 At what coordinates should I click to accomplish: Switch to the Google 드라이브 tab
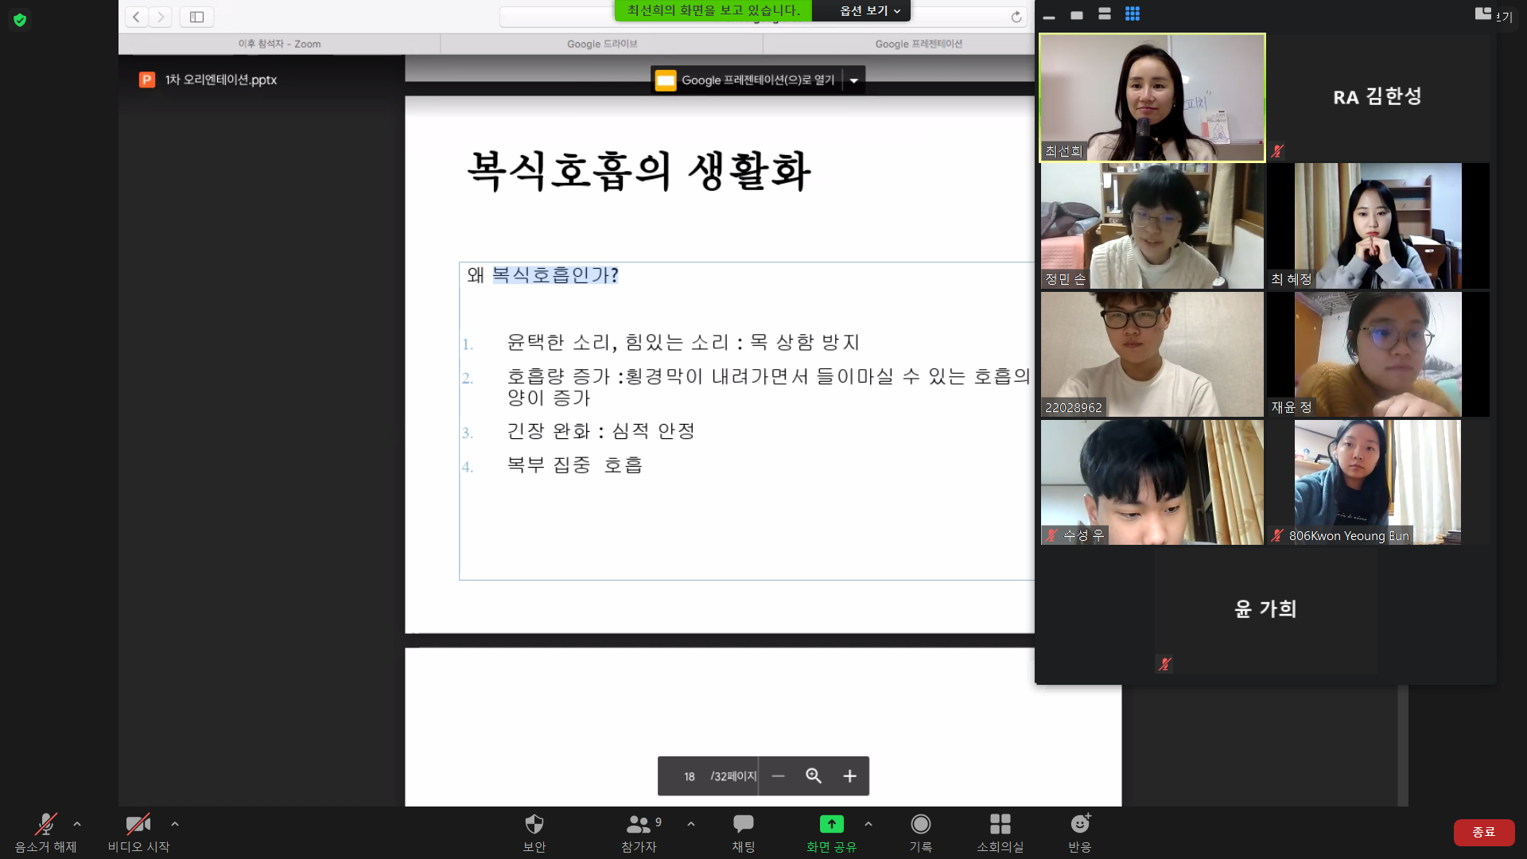pyautogui.click(x=602, y=44)
